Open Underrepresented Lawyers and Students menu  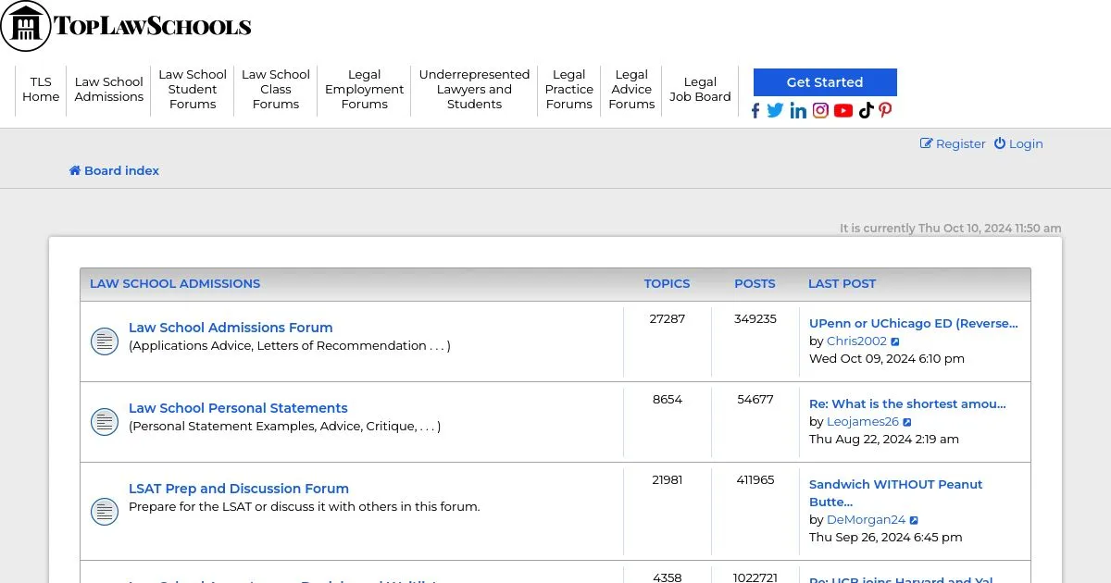click(474, 90)
